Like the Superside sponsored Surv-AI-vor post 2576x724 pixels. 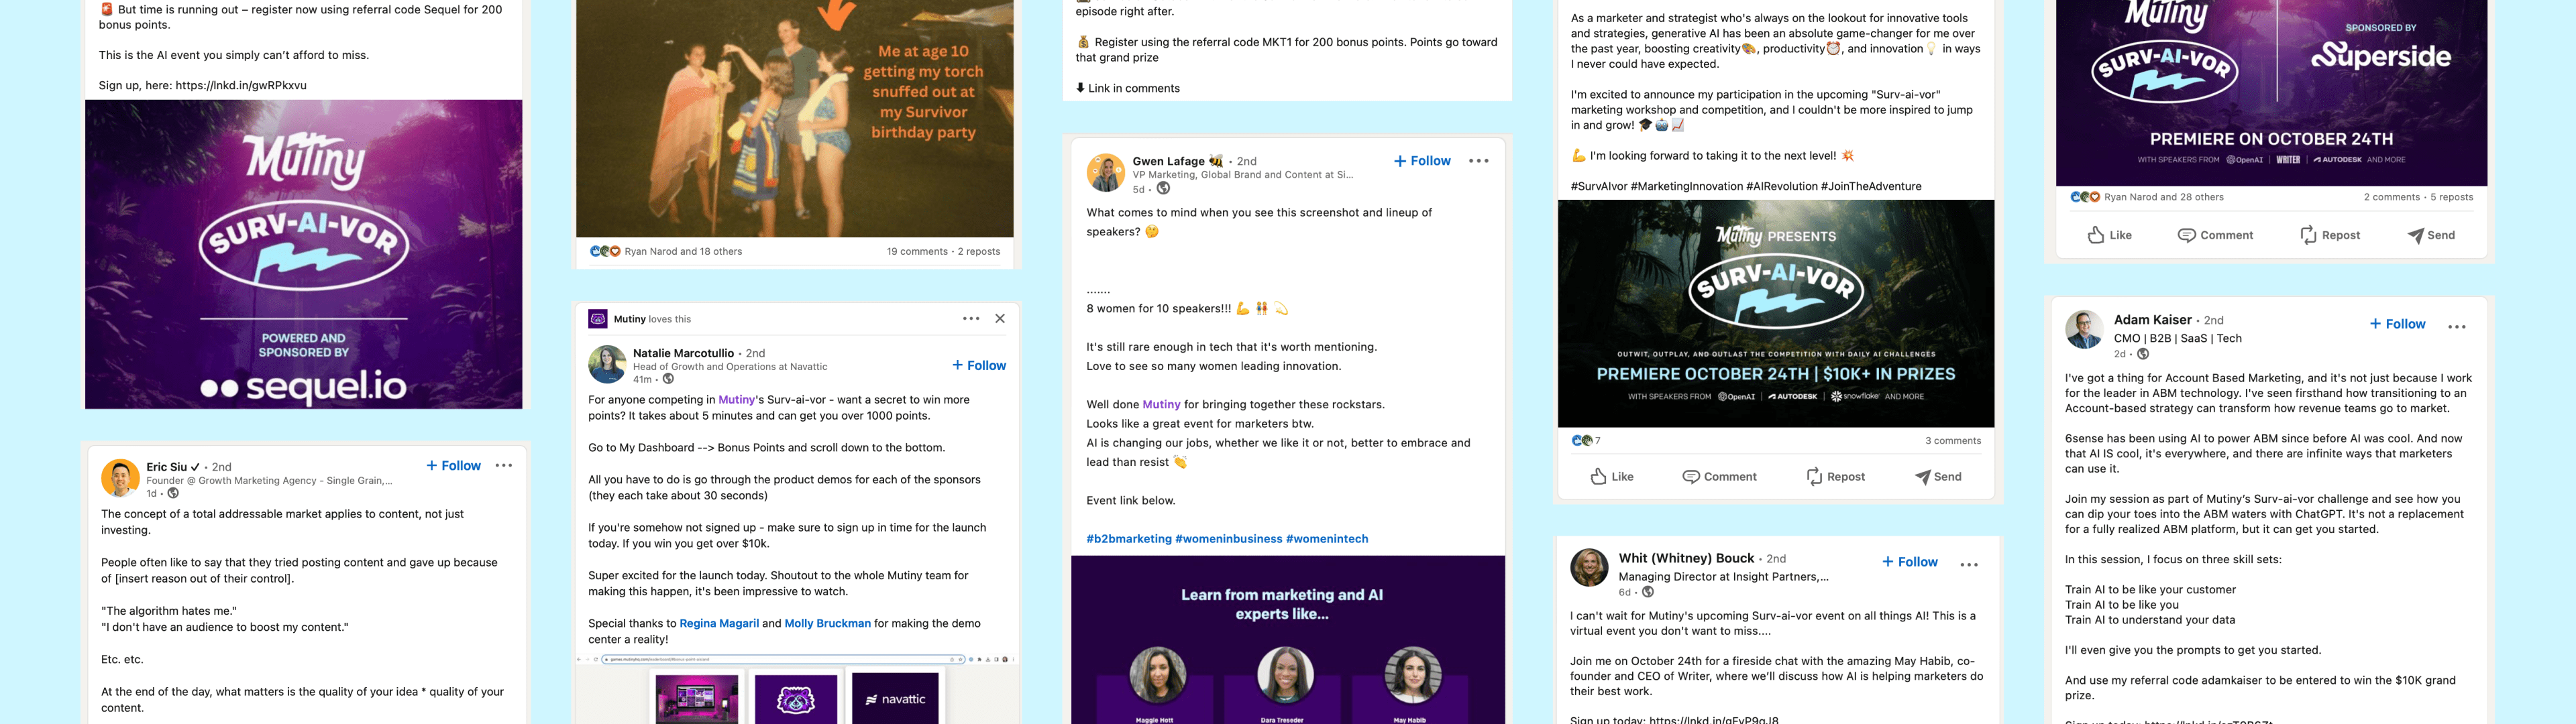(x=2109, y=235)
